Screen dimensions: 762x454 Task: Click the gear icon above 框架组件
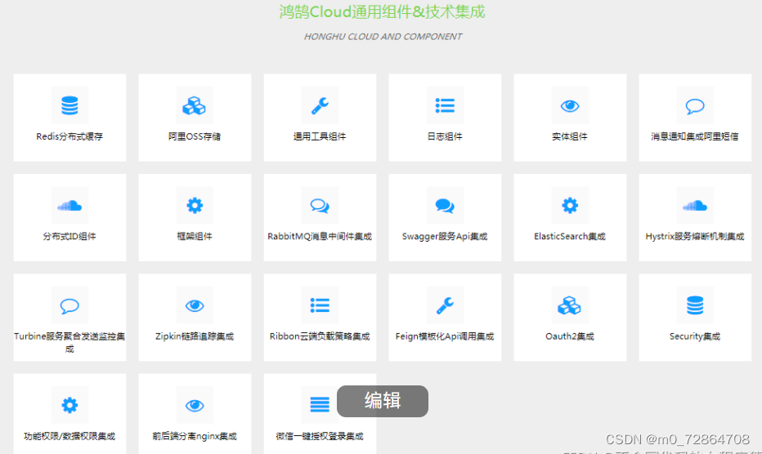tap(195, 206)
